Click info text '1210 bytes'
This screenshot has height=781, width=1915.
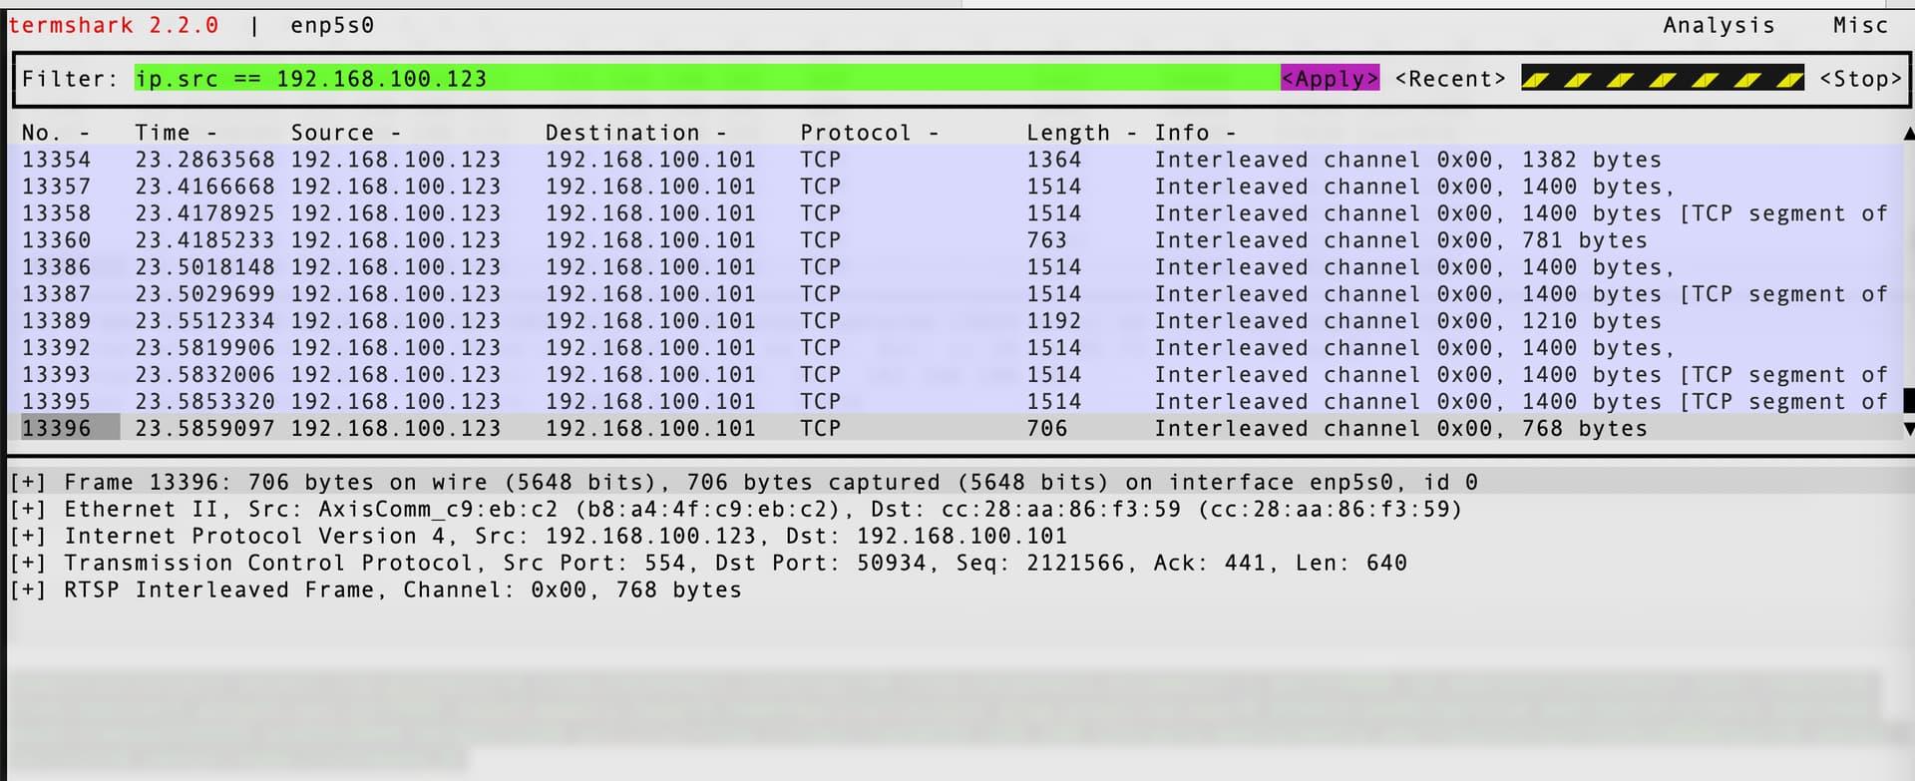pyautogui.click(x=1591, y=321)
